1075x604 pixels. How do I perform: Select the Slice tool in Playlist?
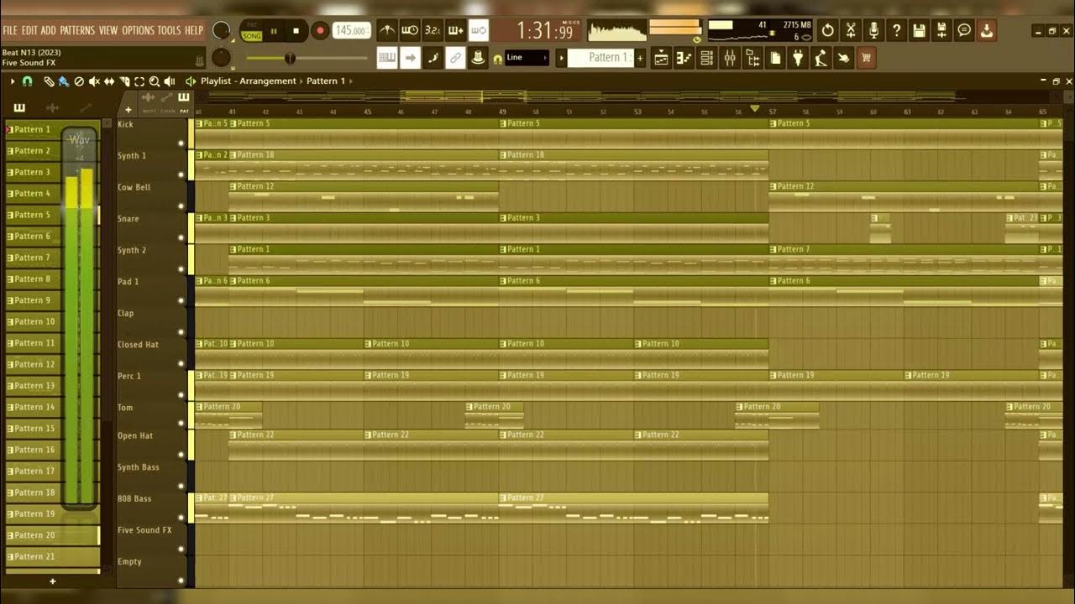point(124,81)
